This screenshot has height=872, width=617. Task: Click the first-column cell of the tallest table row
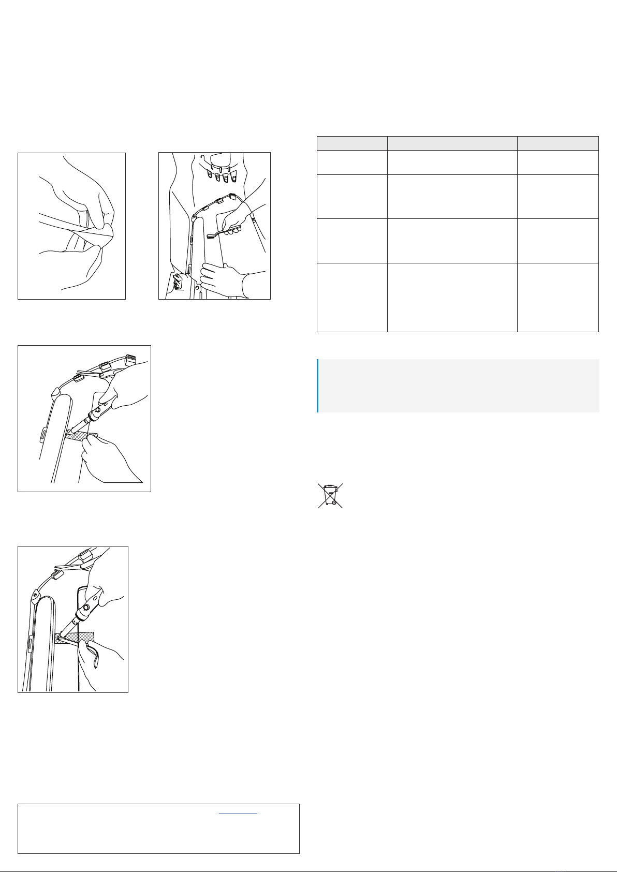(x=352, y=297)
